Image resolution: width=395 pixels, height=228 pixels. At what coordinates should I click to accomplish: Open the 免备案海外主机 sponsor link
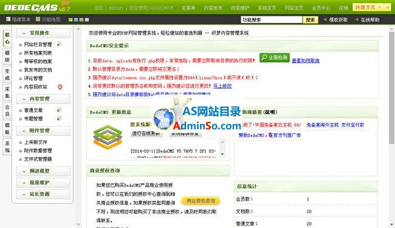pyautogui.click(x=323, y=125)
